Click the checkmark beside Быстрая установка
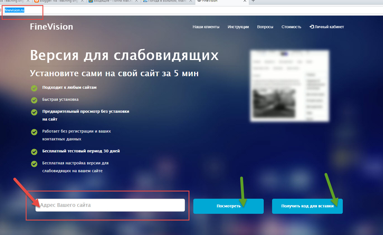Viewport: 383px width, 235px height. [34, 100]
